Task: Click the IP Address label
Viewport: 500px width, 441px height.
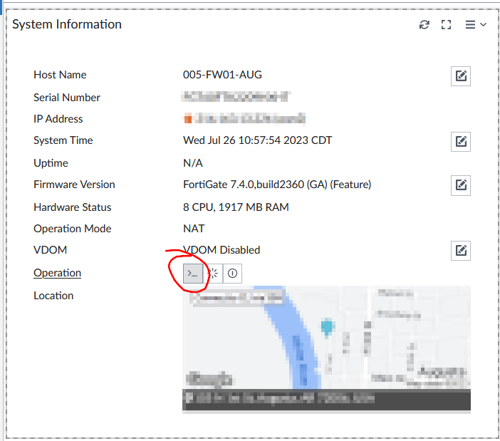Action: (58, 119)
